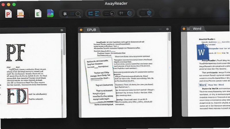Switch to the Word tab
230x129 pixels.
pos(197,29)
